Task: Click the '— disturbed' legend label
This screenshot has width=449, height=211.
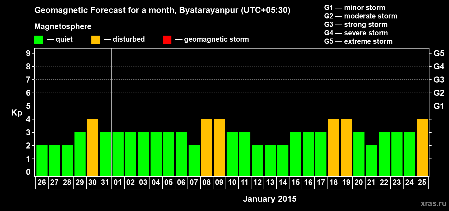Action: click(x=124, y=40)
